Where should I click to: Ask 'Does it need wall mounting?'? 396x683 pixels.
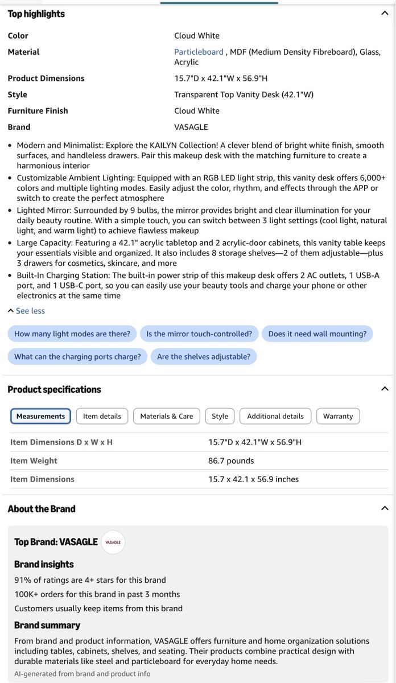coord(317,334)
